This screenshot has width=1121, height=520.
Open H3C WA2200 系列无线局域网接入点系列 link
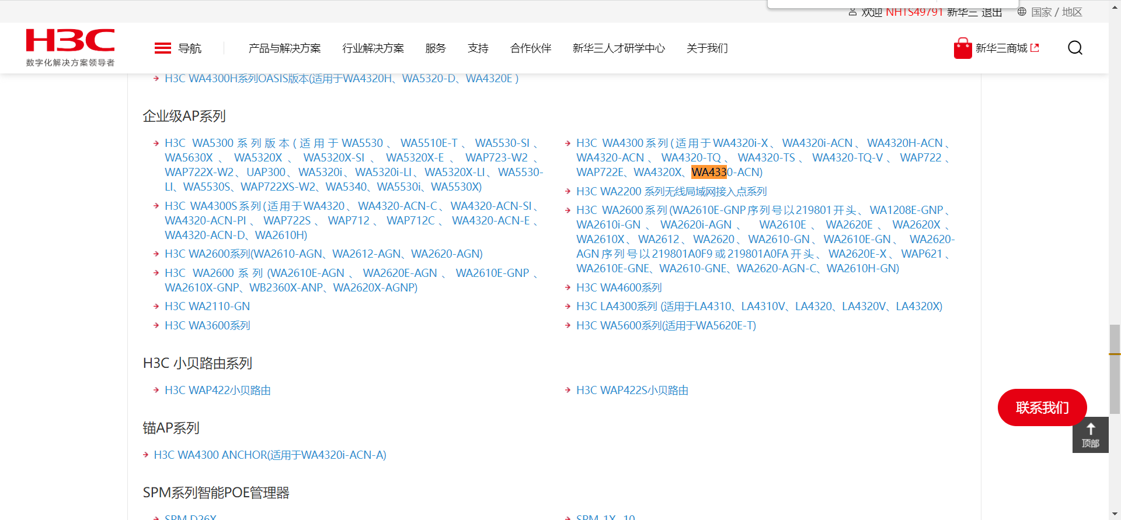coord(671,192)
